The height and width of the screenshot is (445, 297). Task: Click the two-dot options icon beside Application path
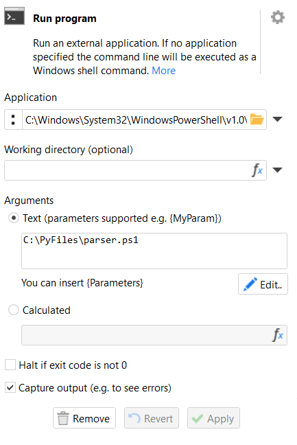point(13,119)
